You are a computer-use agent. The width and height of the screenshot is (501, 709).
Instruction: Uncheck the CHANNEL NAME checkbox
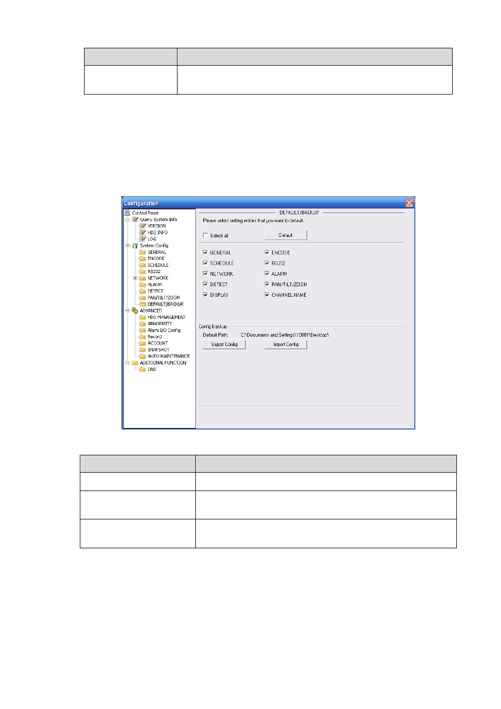pyautogui.click(x=267, y=295)
